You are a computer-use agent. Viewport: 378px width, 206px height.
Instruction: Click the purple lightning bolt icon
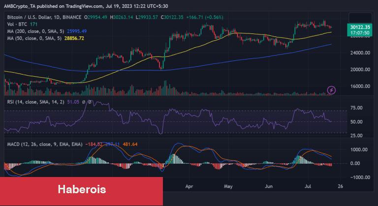[331, 90]
